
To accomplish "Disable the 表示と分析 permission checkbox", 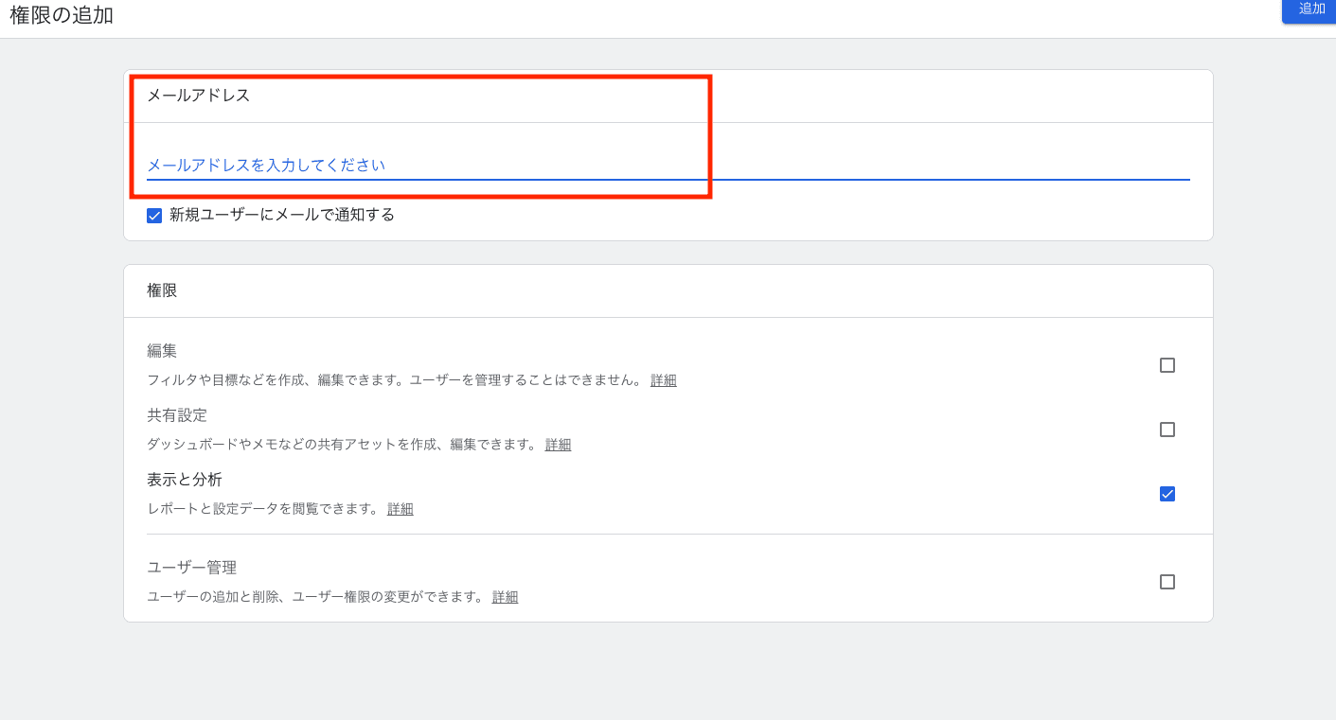I will coord(1167,493).
